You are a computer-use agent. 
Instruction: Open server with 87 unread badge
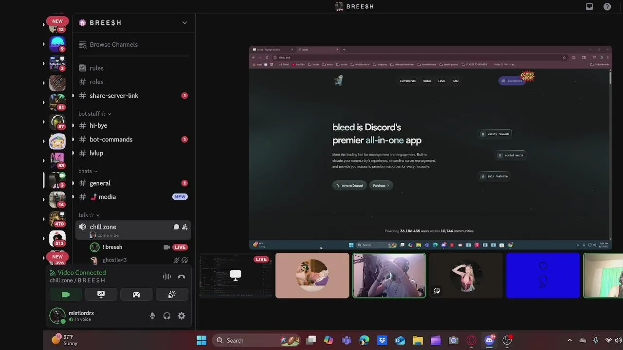tap(57, 122)
